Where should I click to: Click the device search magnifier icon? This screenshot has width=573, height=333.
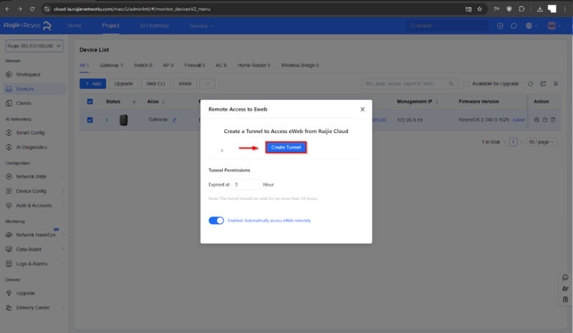(x=451, y=84)
